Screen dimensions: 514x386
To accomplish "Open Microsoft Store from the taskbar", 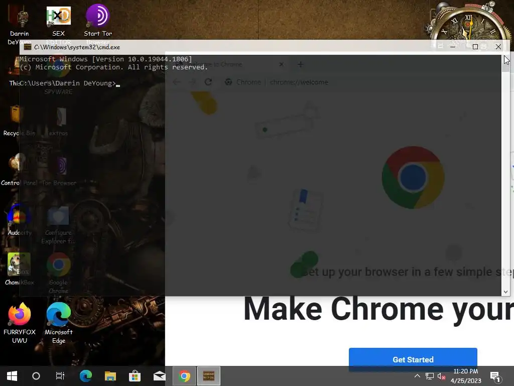I will point(135,376).
